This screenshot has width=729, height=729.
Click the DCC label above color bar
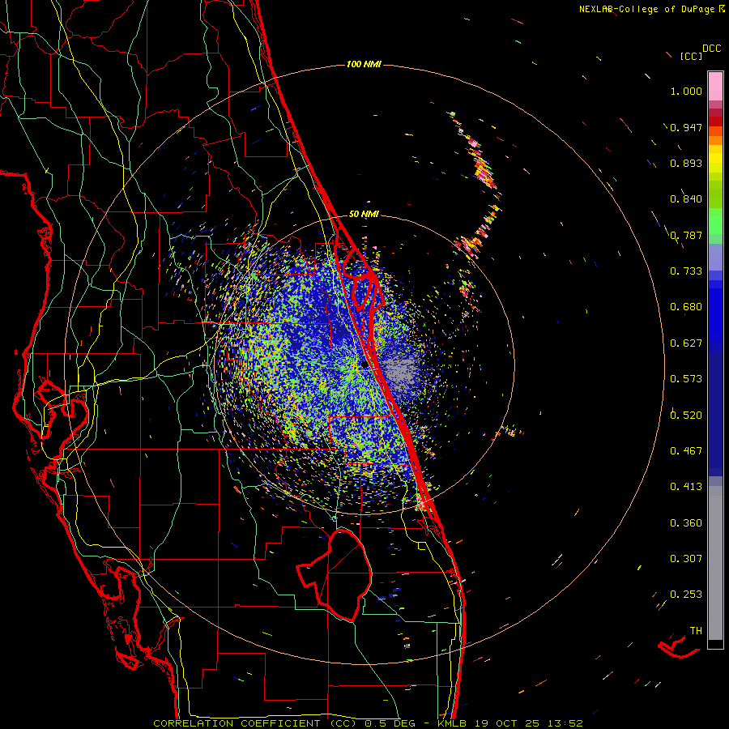tap(712, 49)
